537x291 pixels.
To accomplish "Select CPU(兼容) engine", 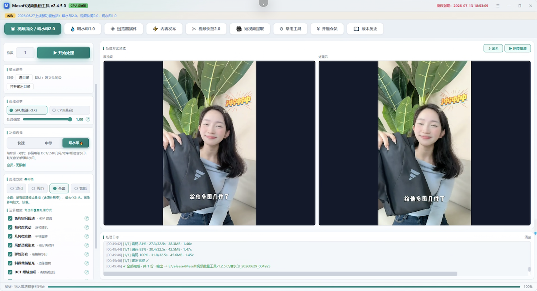I will 70,110.
